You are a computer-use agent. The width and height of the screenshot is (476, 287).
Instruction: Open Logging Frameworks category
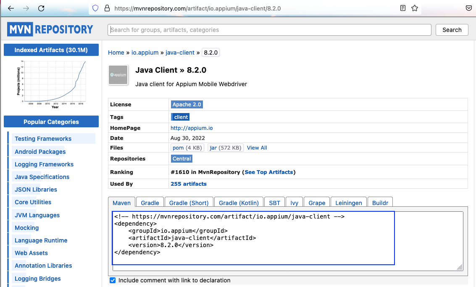(44, 164)
